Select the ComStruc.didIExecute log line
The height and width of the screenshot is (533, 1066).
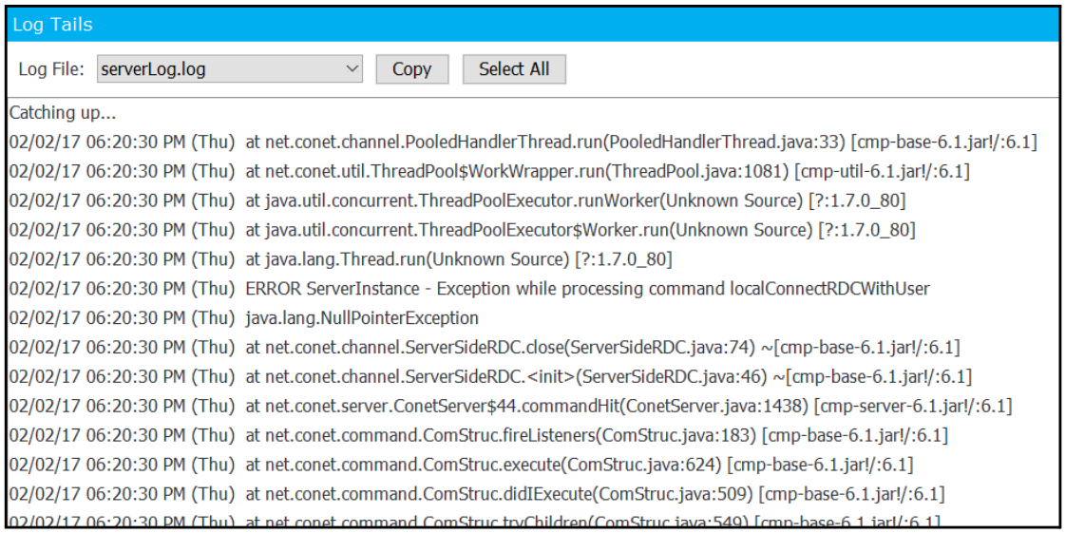[x=477, y=493]
